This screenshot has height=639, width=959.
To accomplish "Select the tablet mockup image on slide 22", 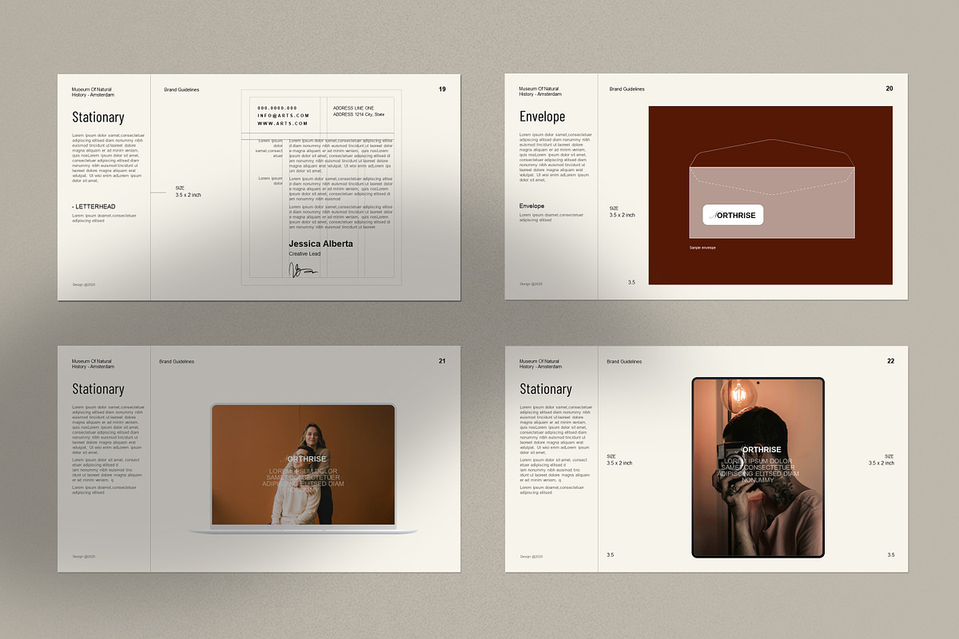I will (758, 467).
